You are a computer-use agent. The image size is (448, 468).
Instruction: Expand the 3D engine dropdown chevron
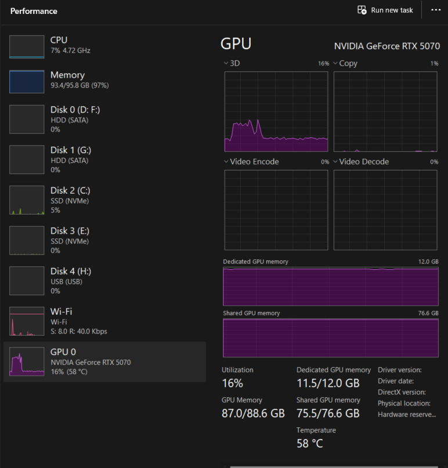tap(226, 63)
